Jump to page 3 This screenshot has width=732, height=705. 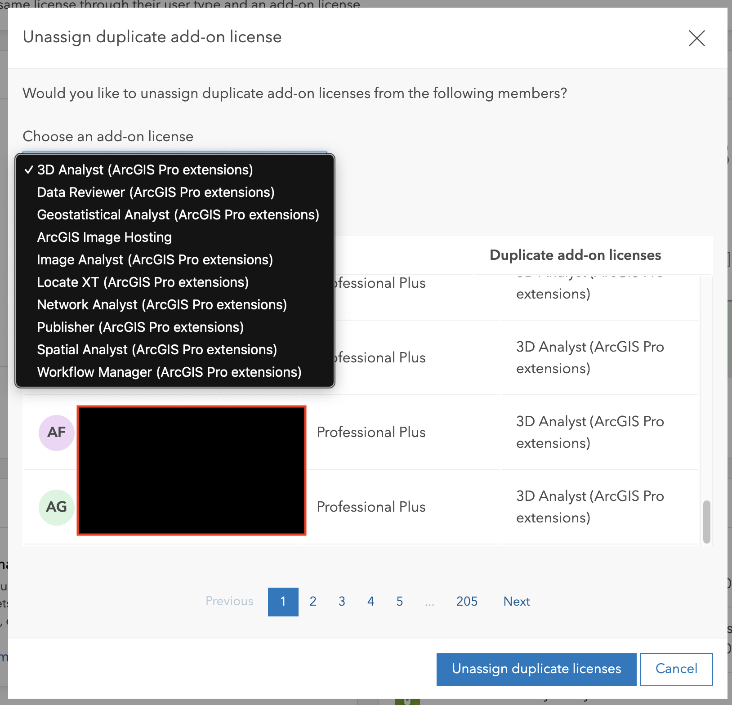[x=342, y=602]
